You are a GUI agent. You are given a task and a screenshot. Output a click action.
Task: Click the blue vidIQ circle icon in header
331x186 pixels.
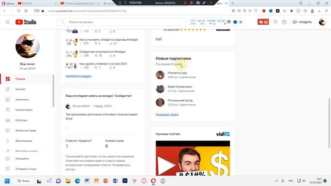(235, 22)
